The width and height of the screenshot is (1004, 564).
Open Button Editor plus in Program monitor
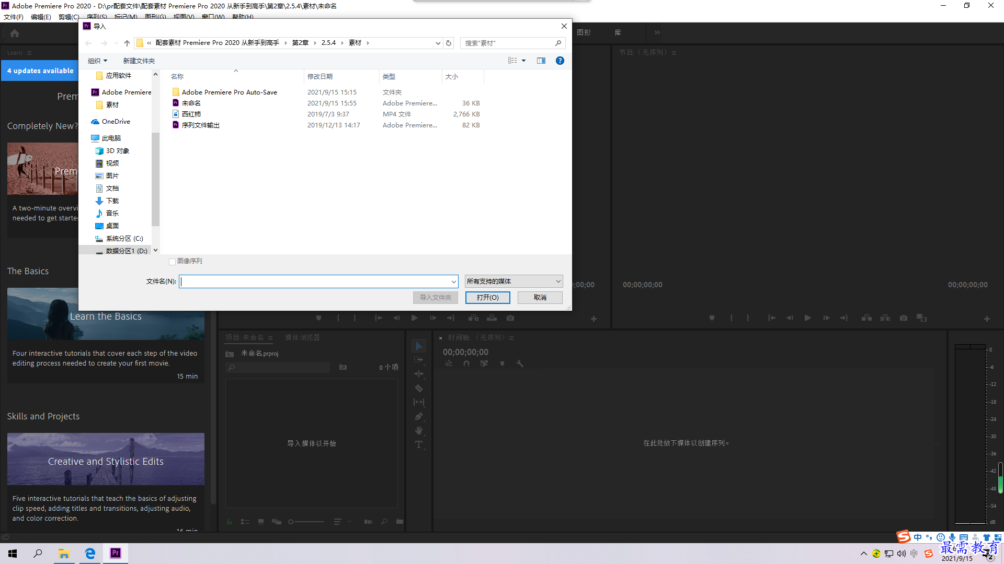pos(987,319)
